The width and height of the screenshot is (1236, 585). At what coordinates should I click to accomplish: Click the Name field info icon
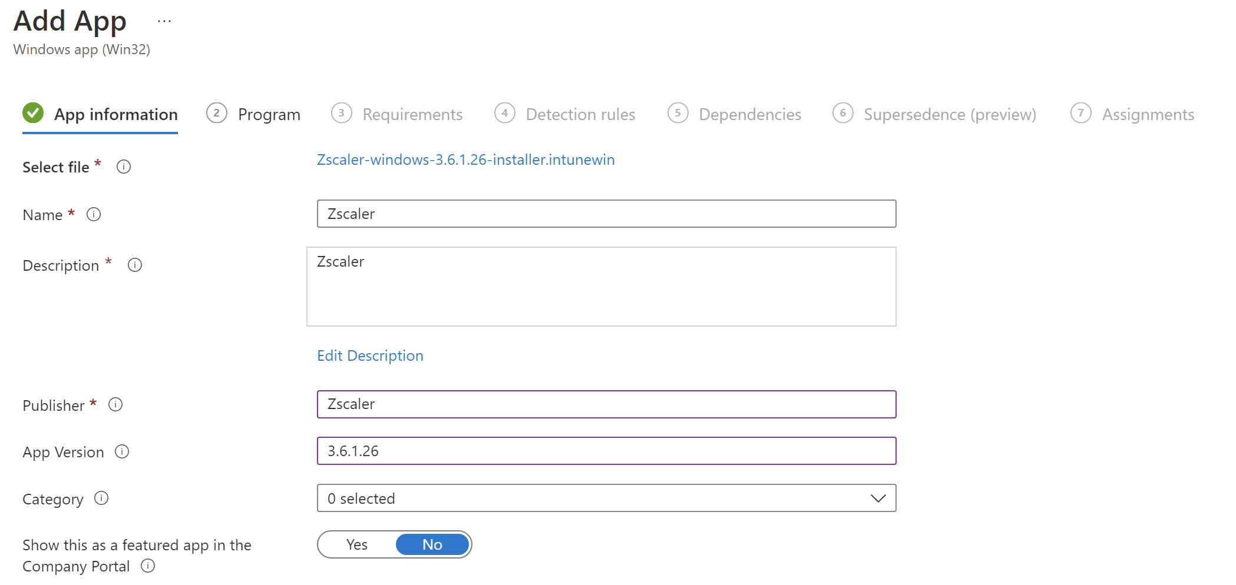[x=93, y=214]
